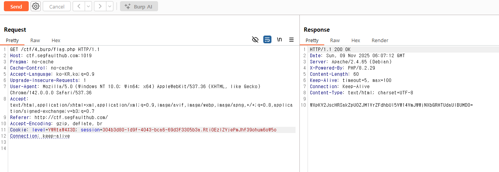Screen dimensions: 499x172
Task: Expand the back history dropdown arrow
Action: point(88,7)
